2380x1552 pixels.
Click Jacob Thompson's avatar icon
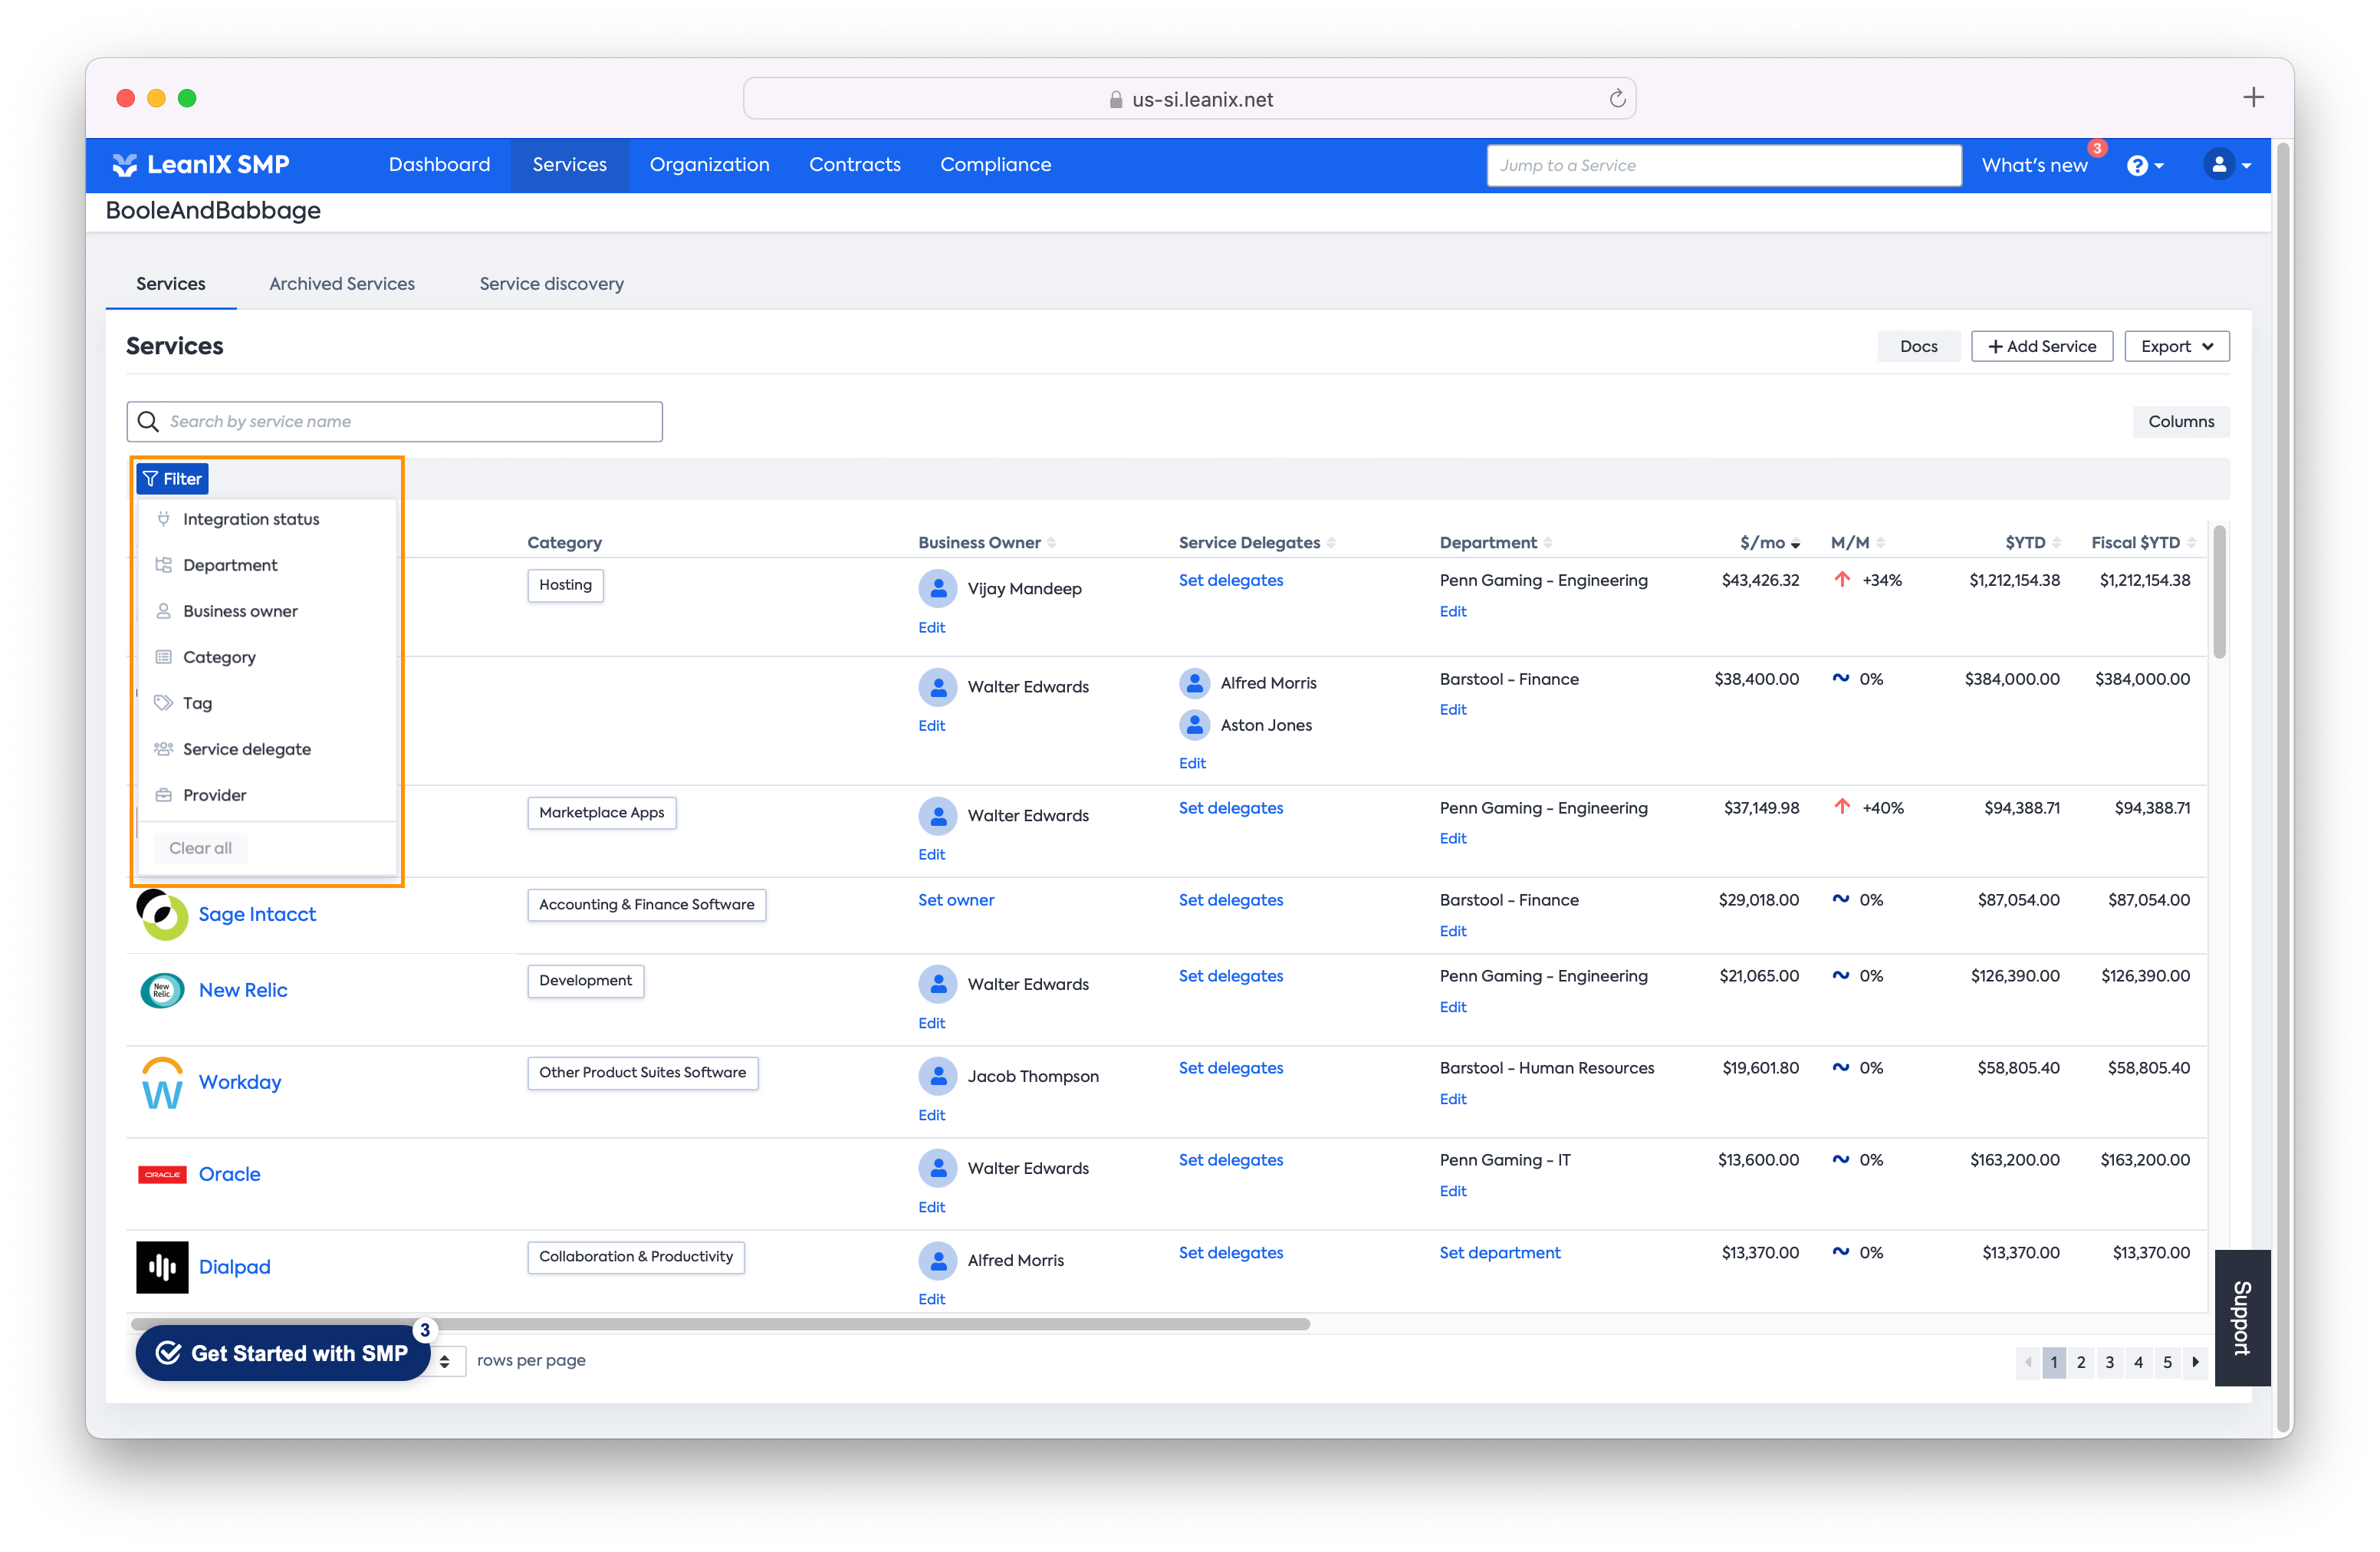938,1077
